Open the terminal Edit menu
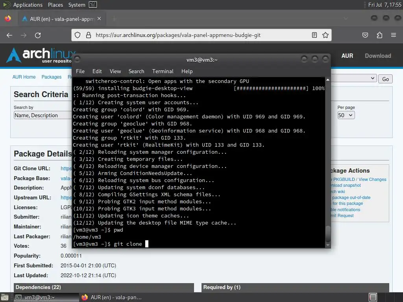 (x=97, y=71)
